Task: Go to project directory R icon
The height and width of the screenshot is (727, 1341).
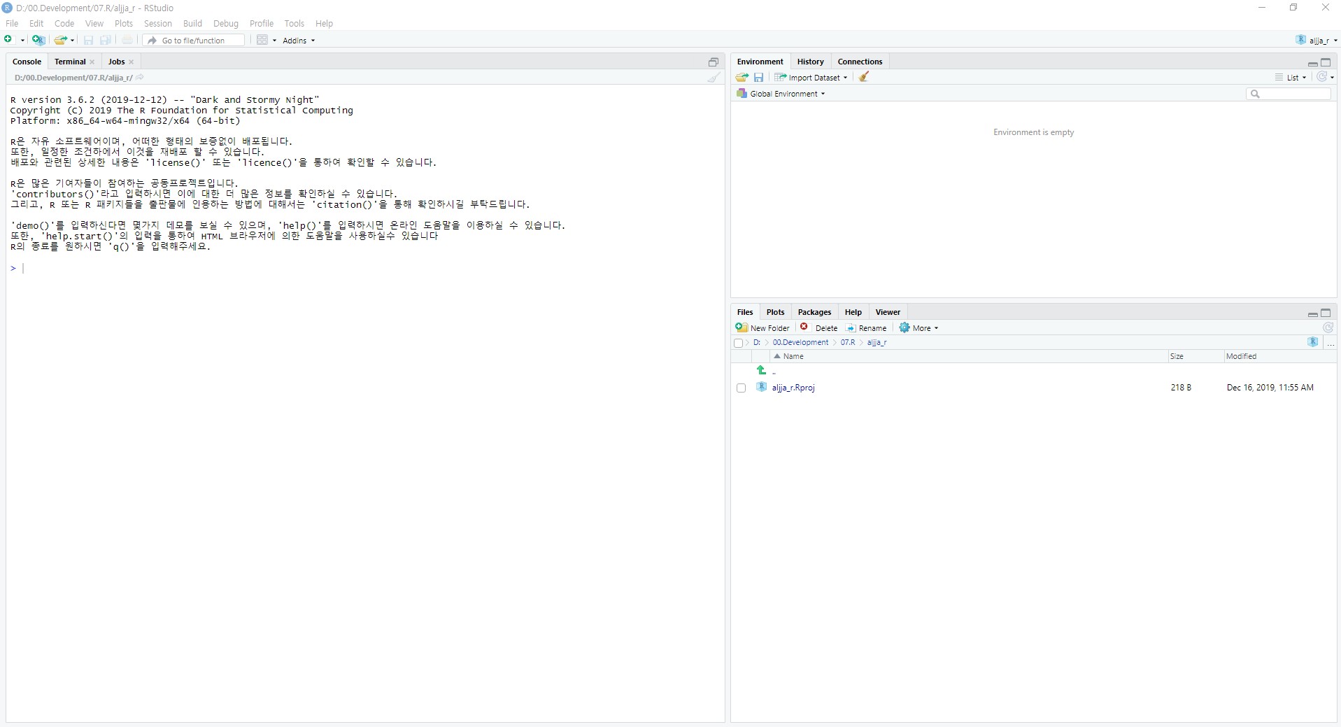Action: [x=1313, y=341]
